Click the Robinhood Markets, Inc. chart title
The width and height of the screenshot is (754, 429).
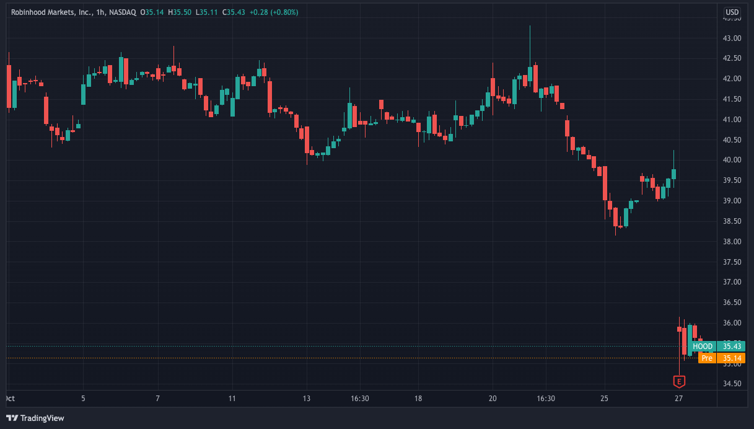(52, 12)
